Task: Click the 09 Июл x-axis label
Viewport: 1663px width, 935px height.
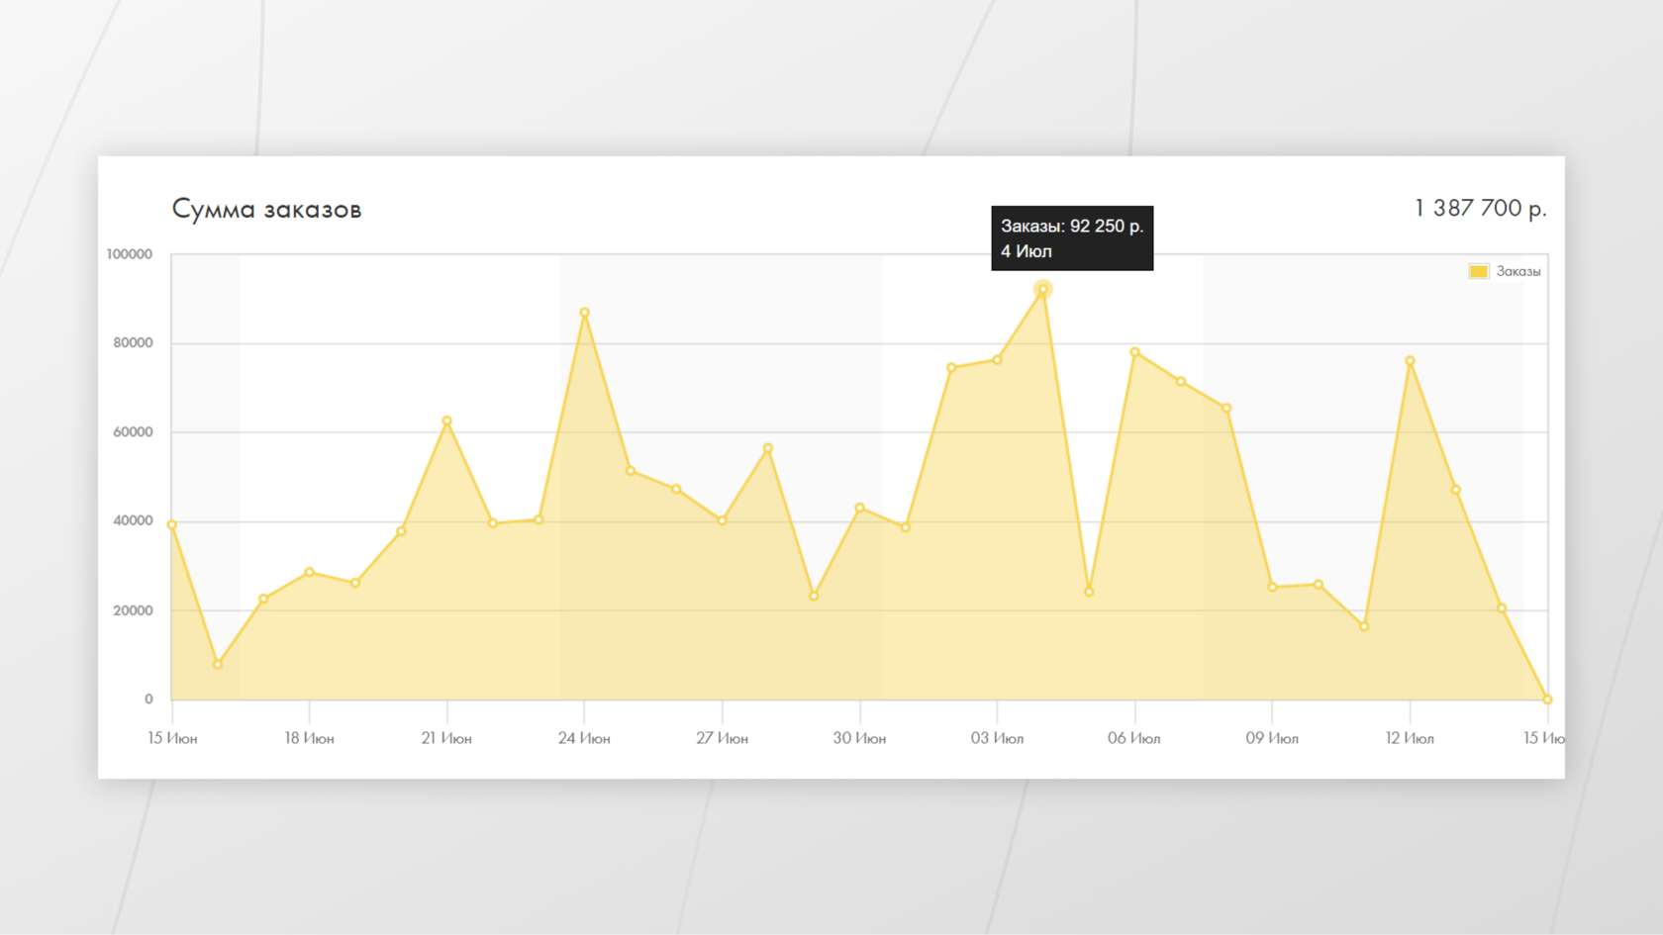Action: [1272, 738]
